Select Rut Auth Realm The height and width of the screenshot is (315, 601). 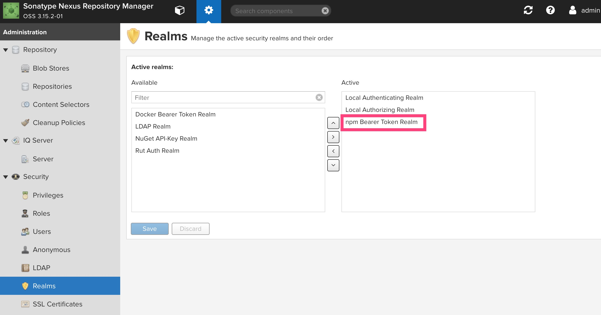pos(228,151)
